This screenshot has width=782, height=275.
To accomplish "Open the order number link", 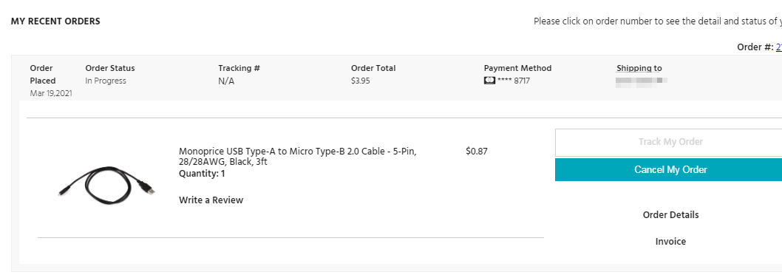I will pyautogui.click(x=779, y=47).
